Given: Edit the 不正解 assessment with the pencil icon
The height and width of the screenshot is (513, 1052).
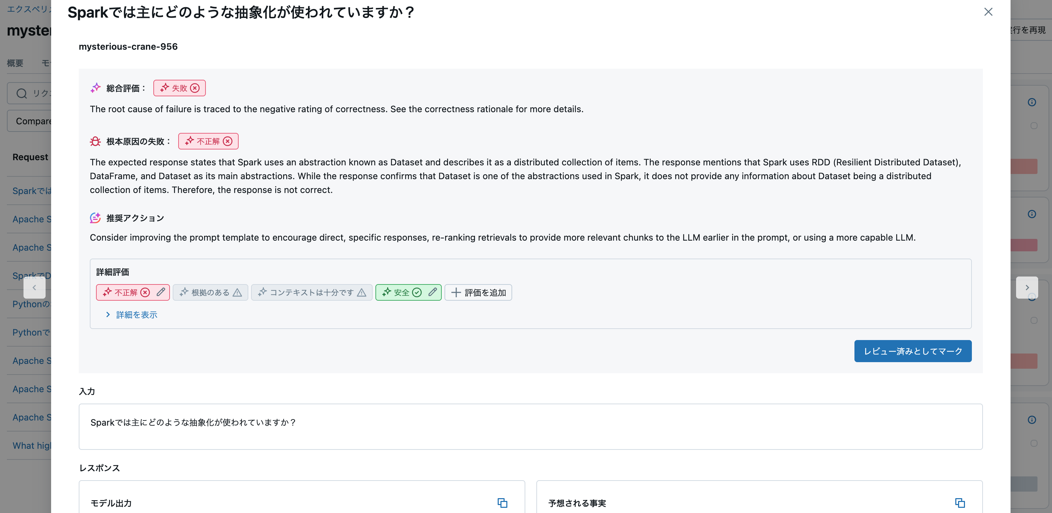Looking at the screenshot, I should coord(161,292).
